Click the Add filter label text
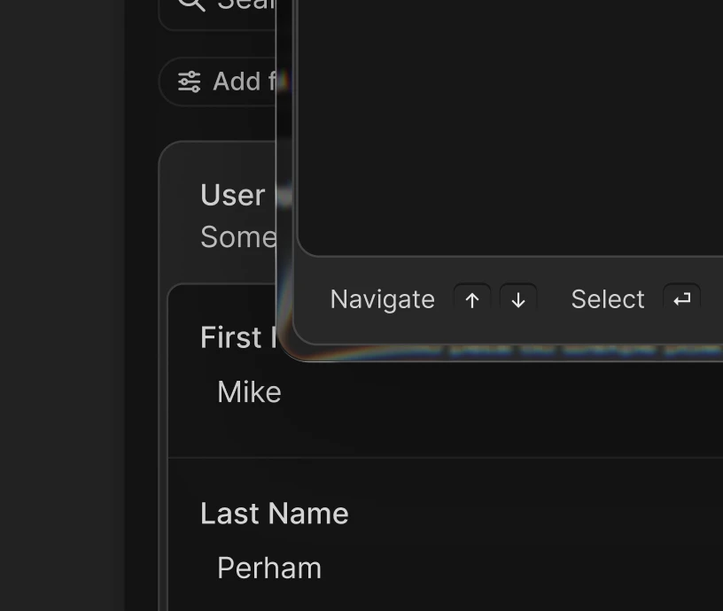Viewport: 723px width, 611px height. (245, 81)
